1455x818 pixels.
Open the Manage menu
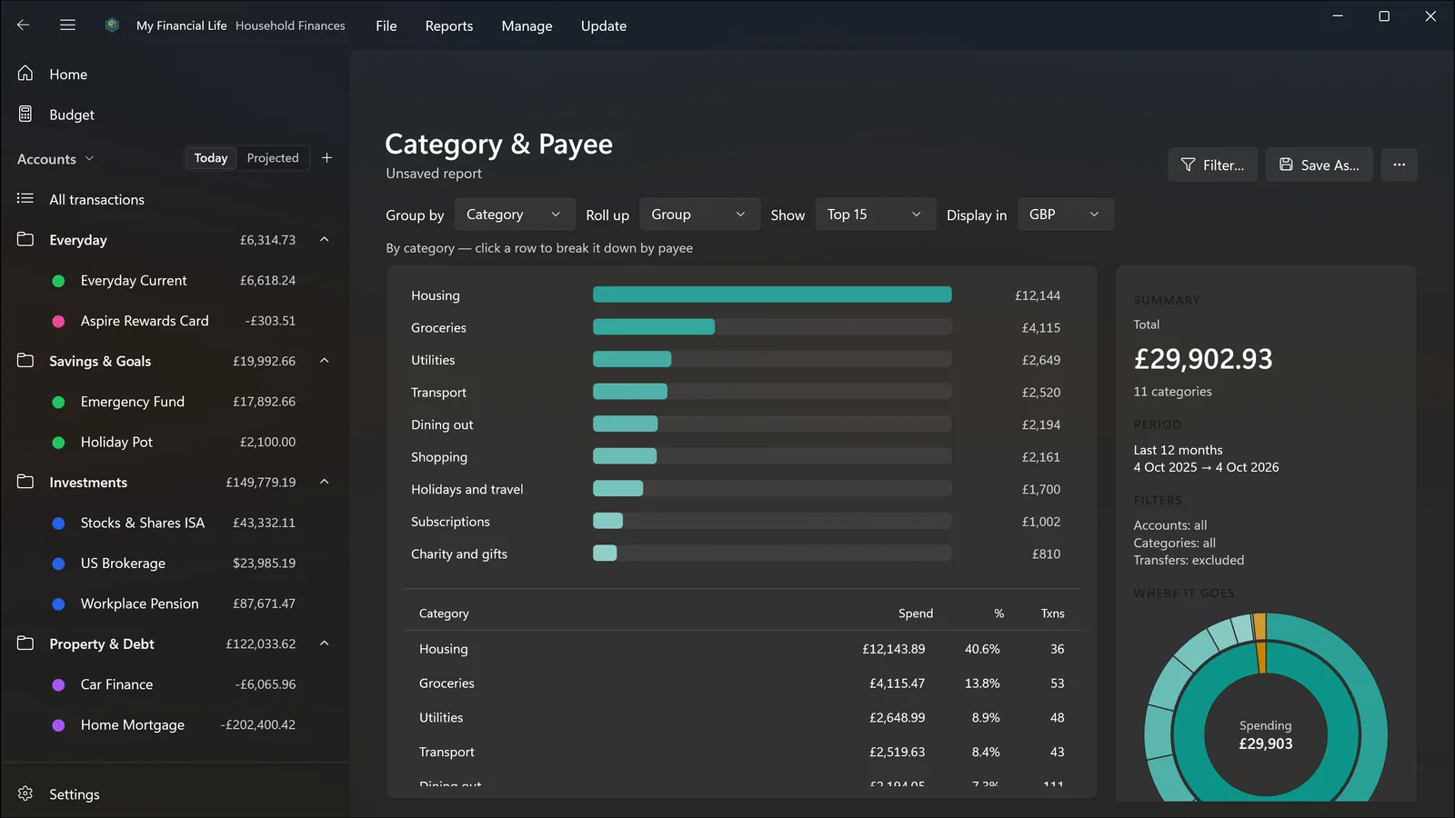[527, 25]
